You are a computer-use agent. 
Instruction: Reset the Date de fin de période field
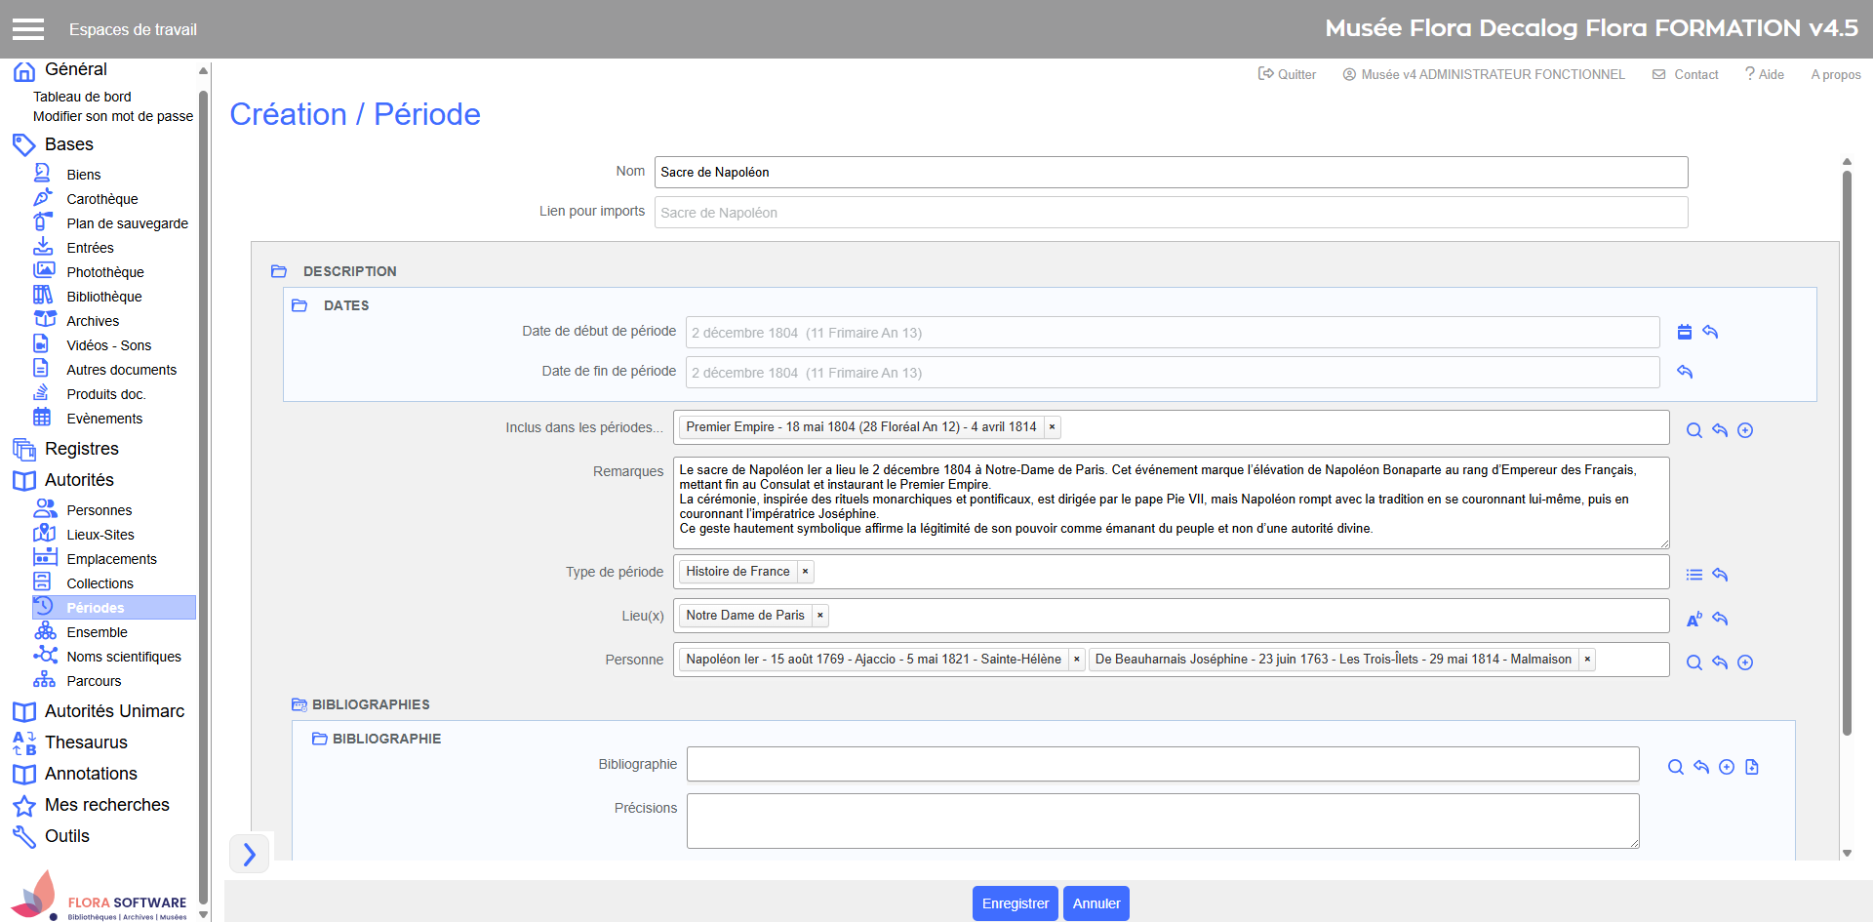coord(1685,372)
